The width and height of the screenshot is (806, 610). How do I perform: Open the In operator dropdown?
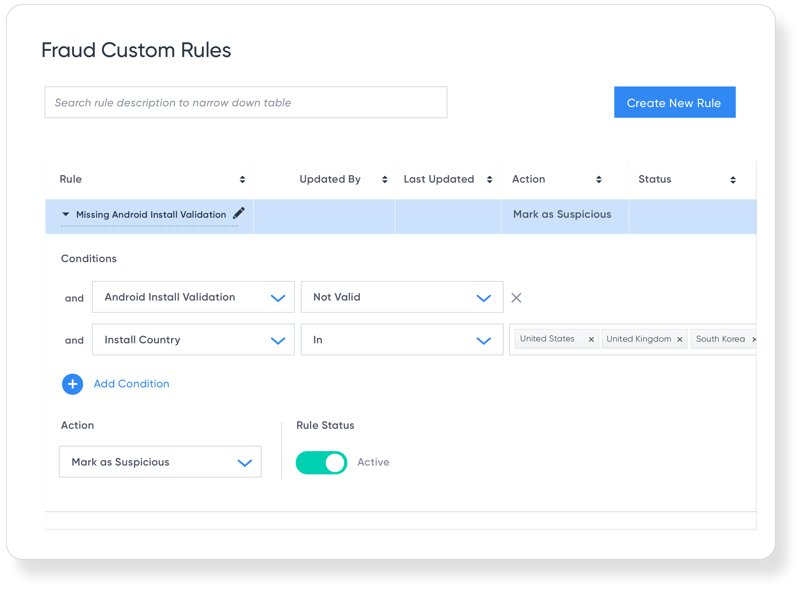(402, 339)
